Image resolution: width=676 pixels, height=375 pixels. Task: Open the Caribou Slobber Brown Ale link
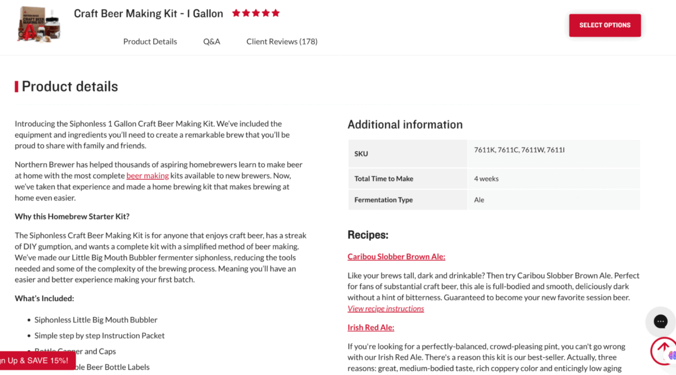coord(396,256)
